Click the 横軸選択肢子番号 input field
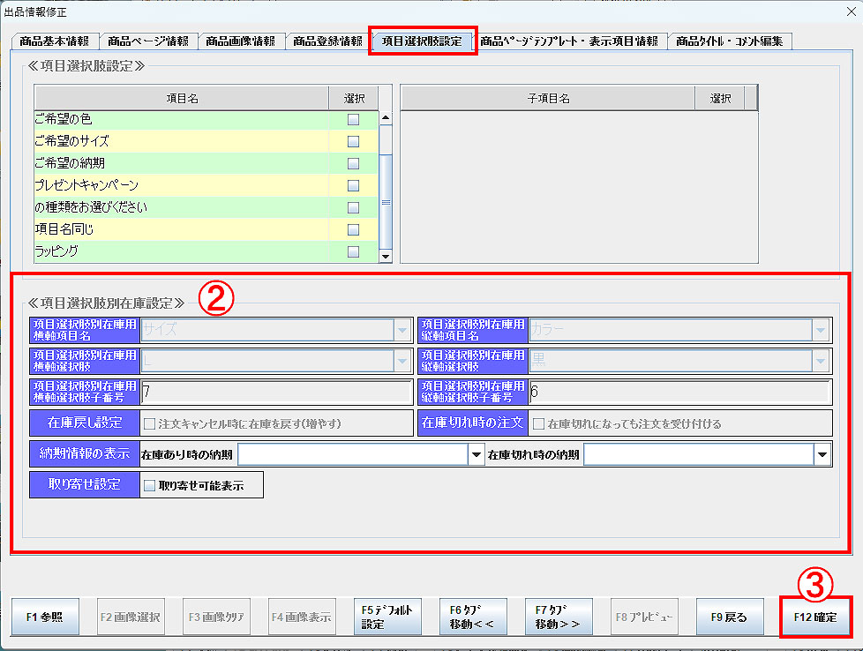Viewport: 863px width, 651px height. (x=275, y=393)
